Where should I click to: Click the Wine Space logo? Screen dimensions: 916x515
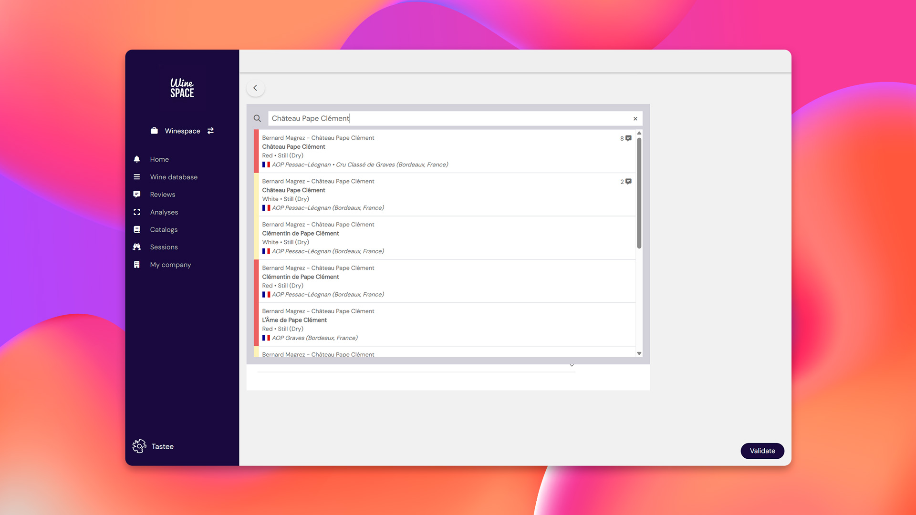(x=182, y=88)
